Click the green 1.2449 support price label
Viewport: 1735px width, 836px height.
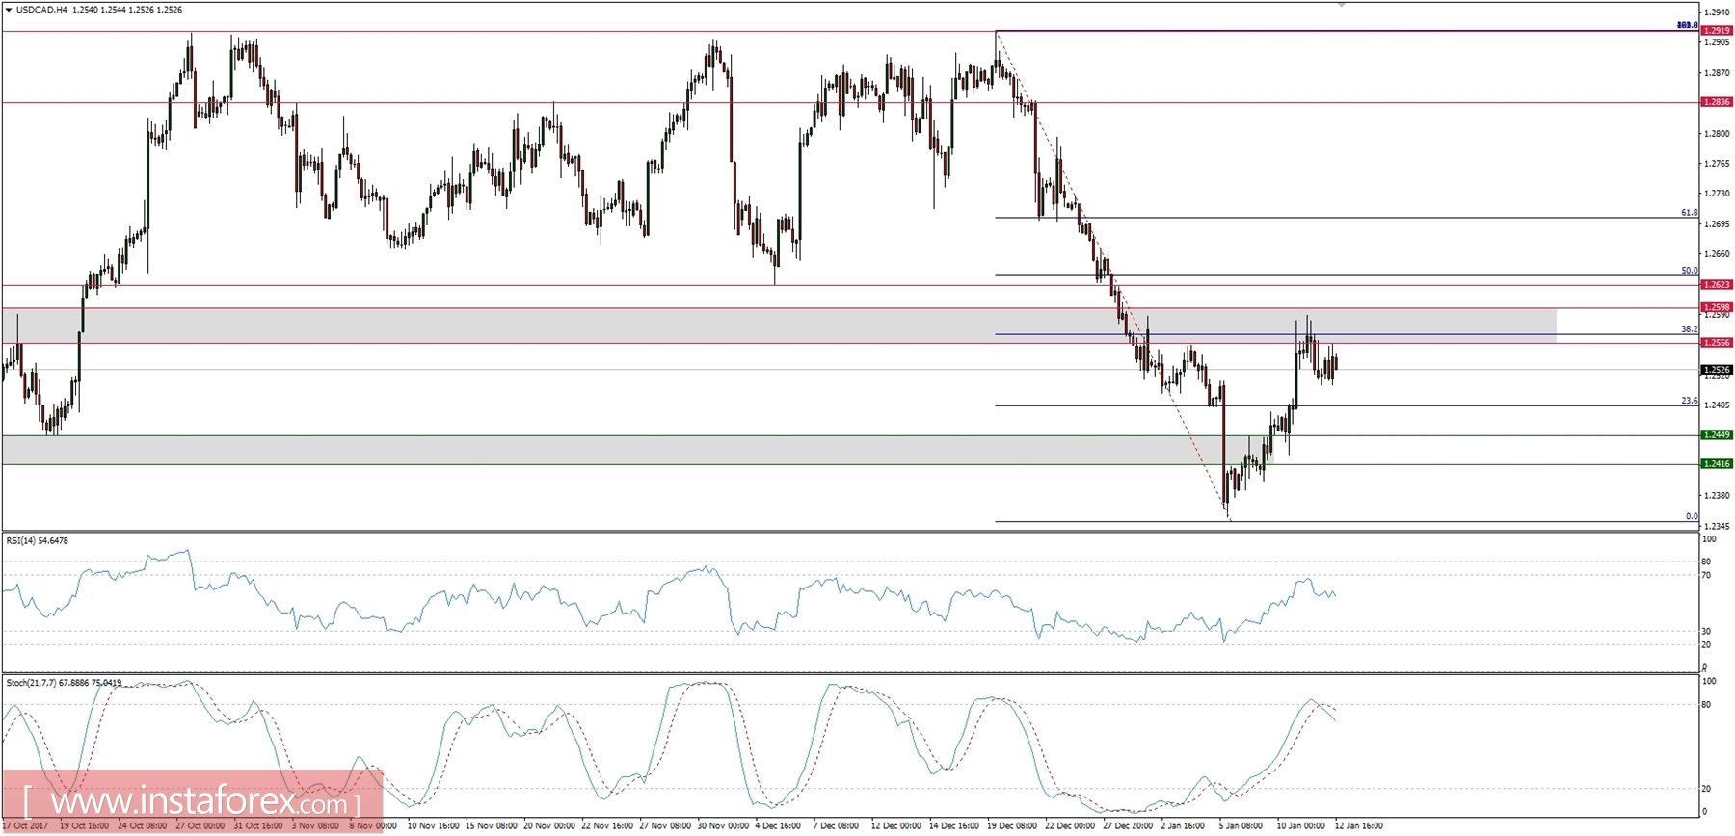pos(1716,435)
